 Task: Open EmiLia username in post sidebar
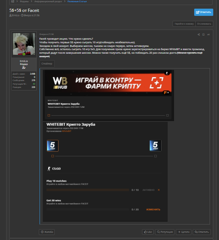(x=24, y=61)
